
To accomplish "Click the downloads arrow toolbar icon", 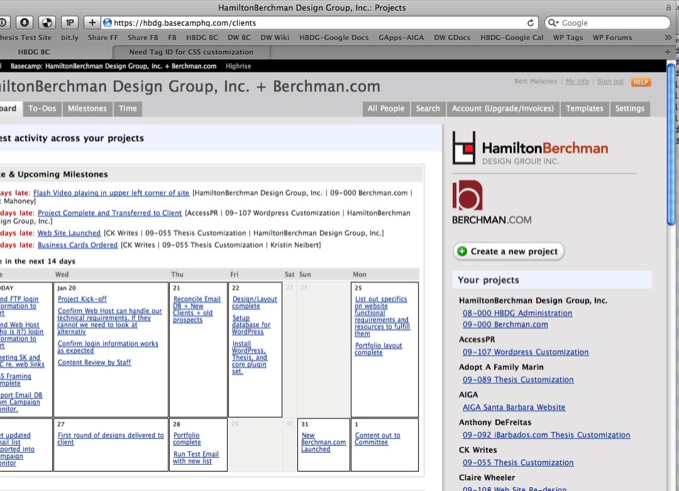I will (25, 23).
